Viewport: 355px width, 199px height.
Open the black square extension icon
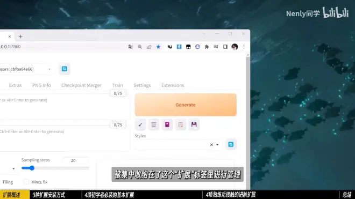[188, 47]
